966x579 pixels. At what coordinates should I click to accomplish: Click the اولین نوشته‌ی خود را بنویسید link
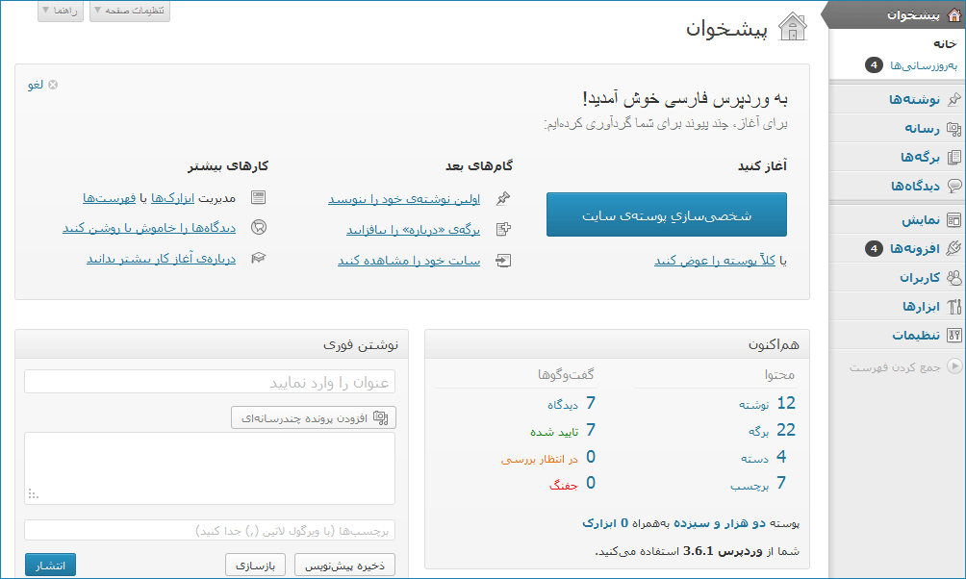(404, 199)
